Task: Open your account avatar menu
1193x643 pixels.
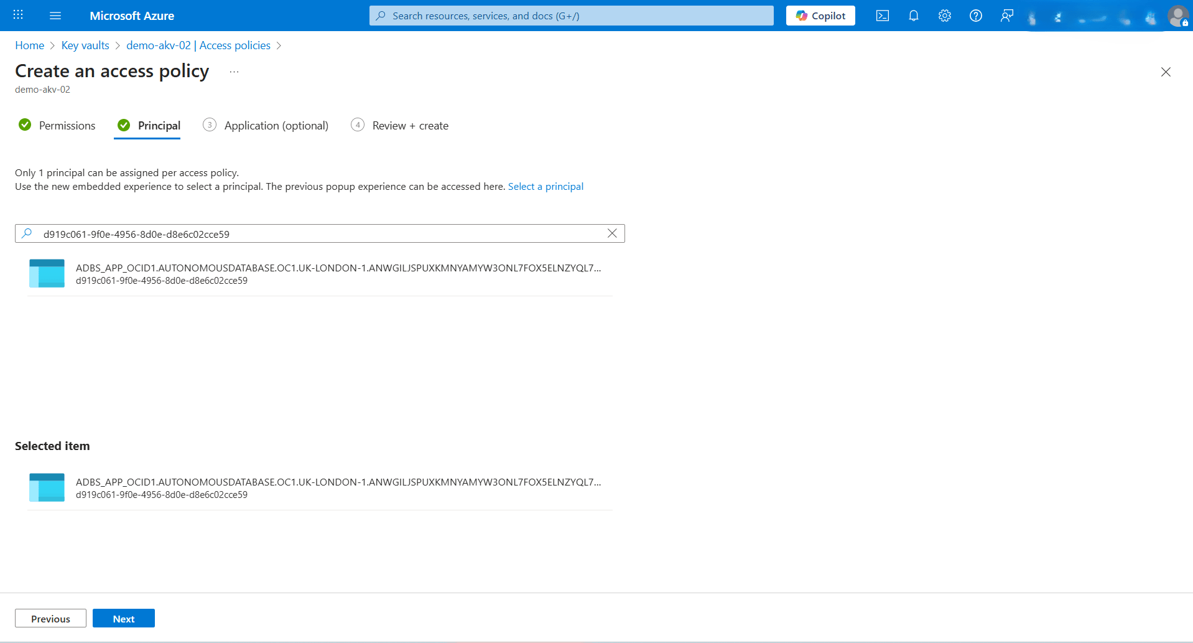Action: tap(1177, 16)
